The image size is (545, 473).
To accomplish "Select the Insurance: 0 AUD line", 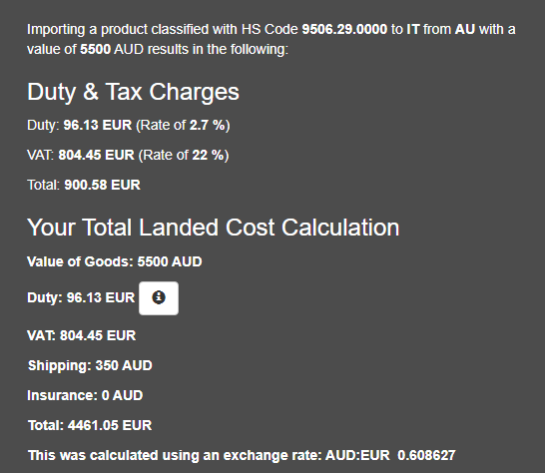I will point(85,395).
